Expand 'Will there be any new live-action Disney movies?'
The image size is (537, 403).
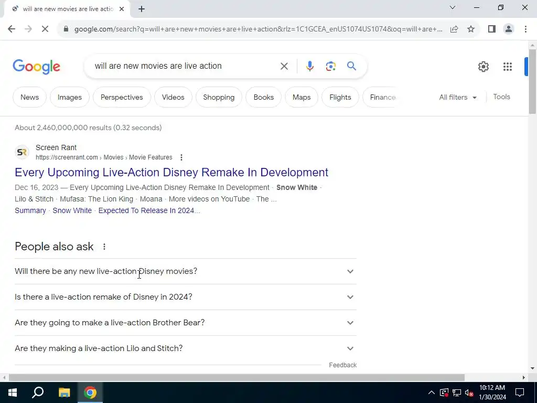185,271
